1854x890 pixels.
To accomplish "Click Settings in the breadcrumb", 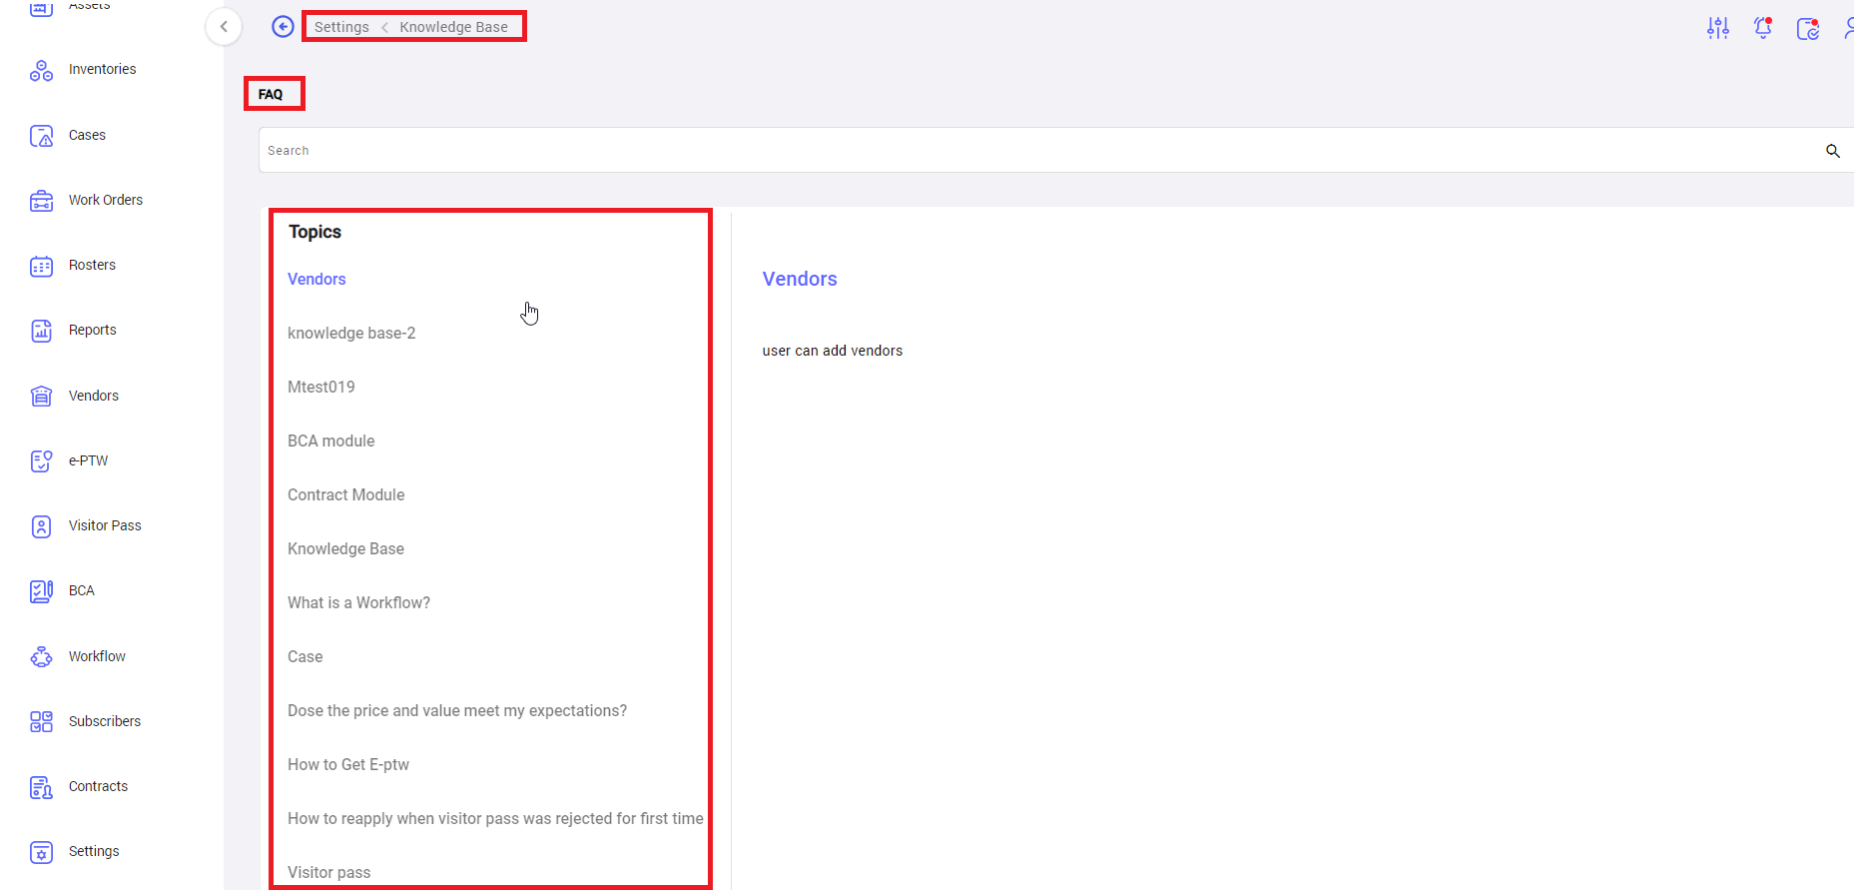I will point(341,27).
